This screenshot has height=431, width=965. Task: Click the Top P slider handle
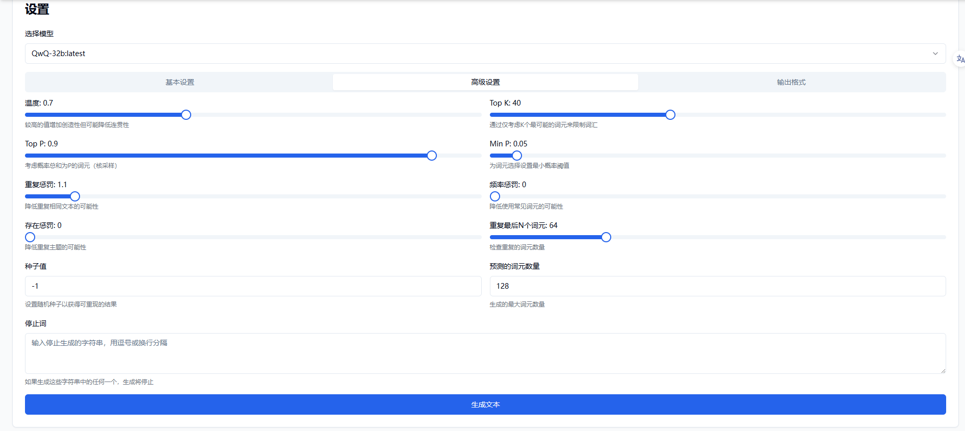point(432,156)
